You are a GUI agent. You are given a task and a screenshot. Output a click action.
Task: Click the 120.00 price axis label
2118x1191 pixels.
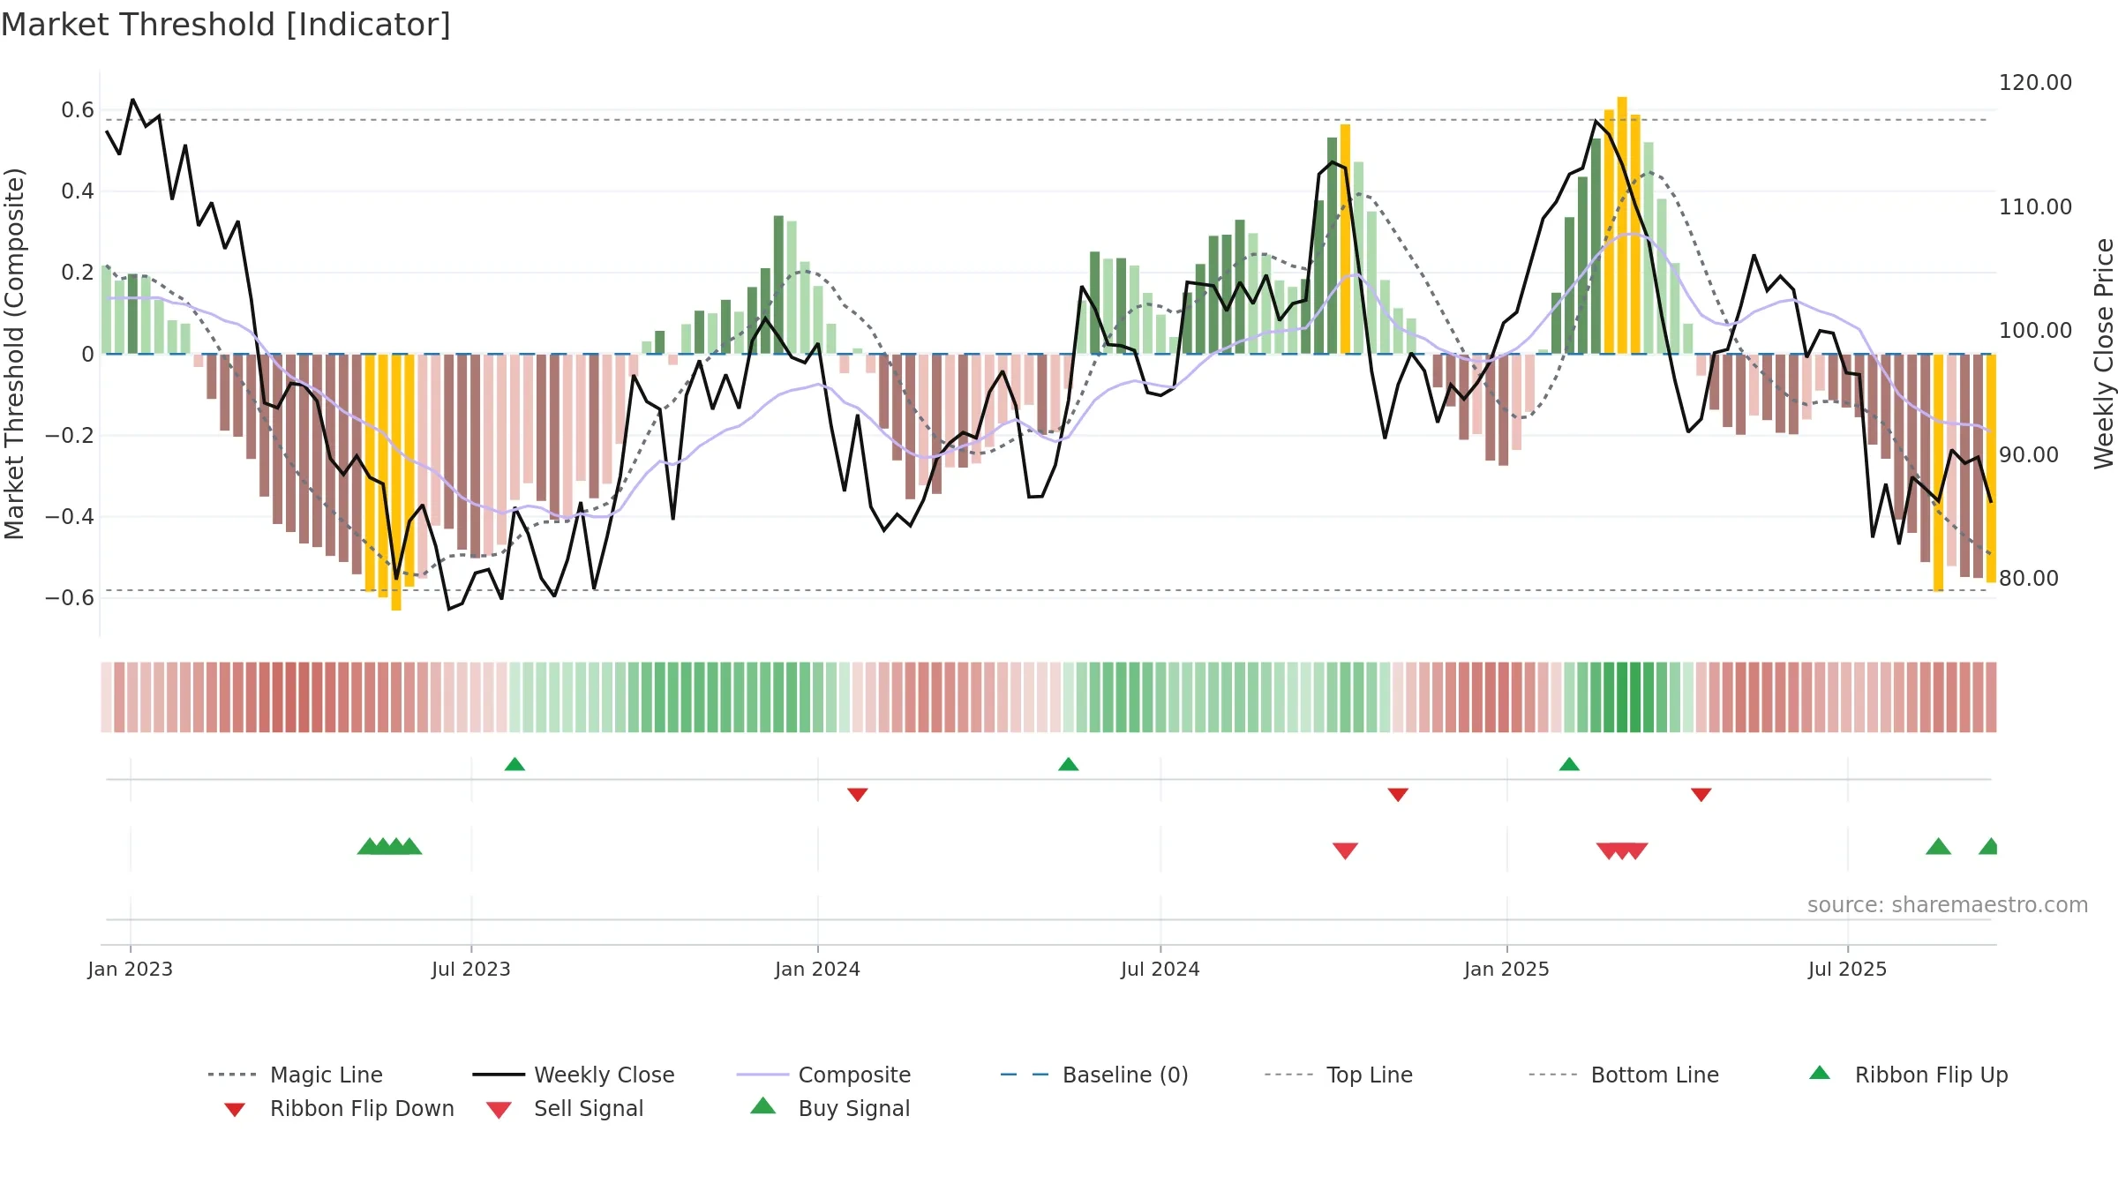coord(2036,83)
